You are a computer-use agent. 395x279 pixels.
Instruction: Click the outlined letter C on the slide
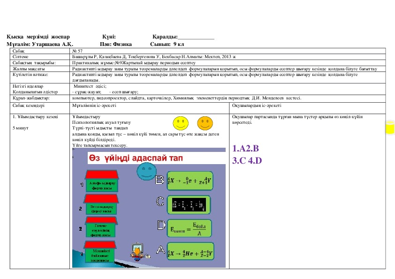[x=160, y=202]
